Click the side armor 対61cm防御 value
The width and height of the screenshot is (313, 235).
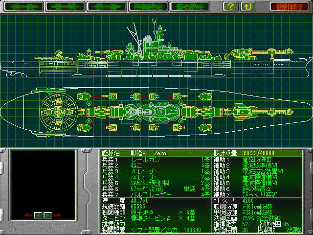(x=257, y=207)
